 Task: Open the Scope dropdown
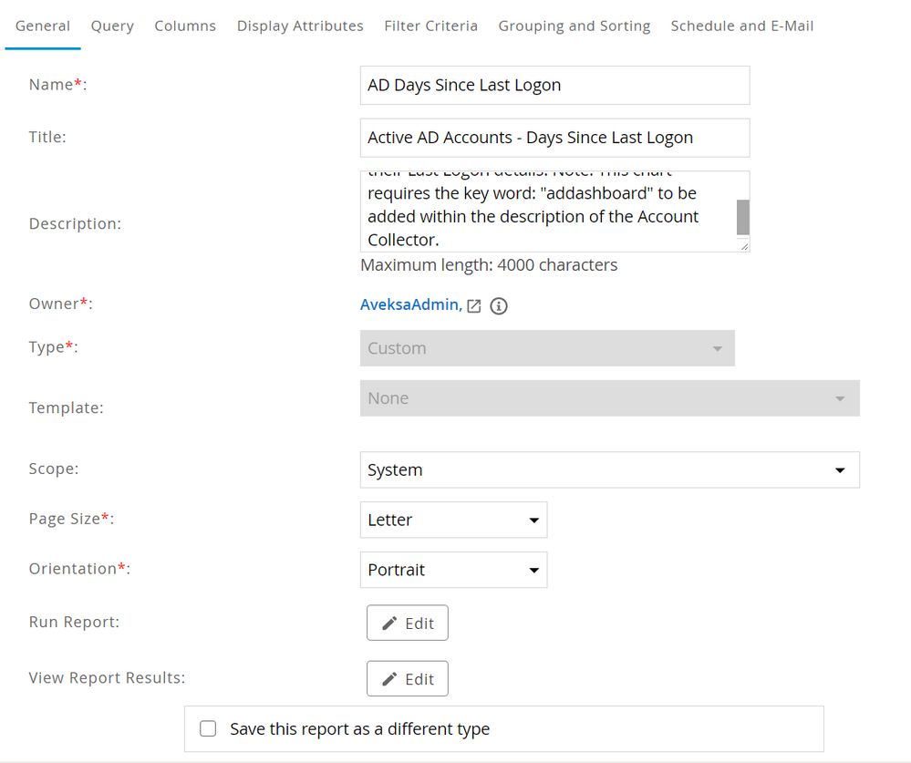(609, 470)
